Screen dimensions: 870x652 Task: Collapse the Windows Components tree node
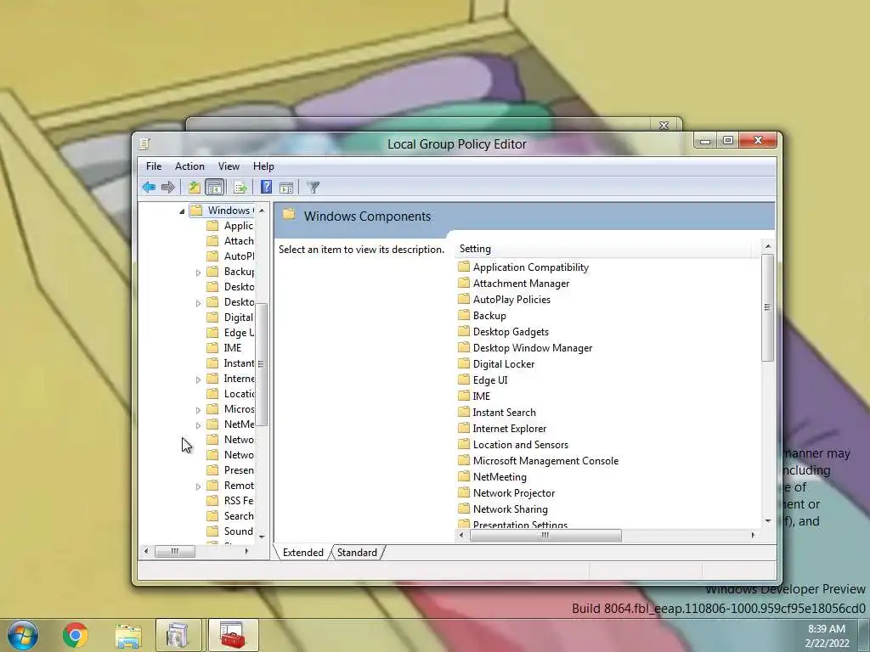click(182, 211)
